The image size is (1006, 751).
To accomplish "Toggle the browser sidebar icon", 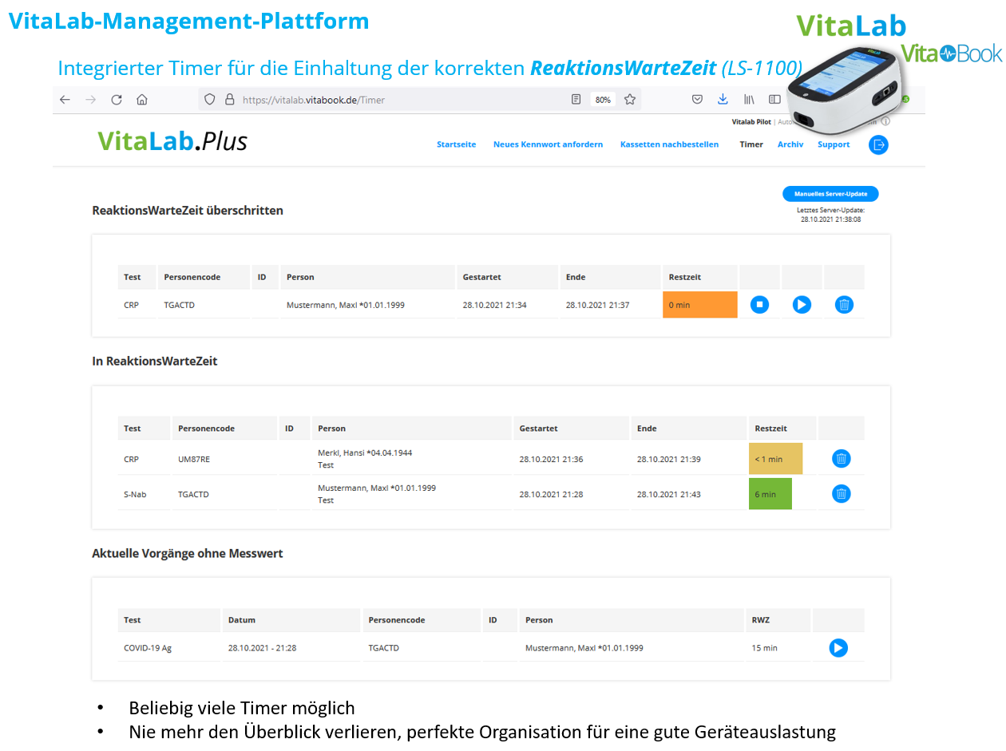I will click(x=774, y=100).
